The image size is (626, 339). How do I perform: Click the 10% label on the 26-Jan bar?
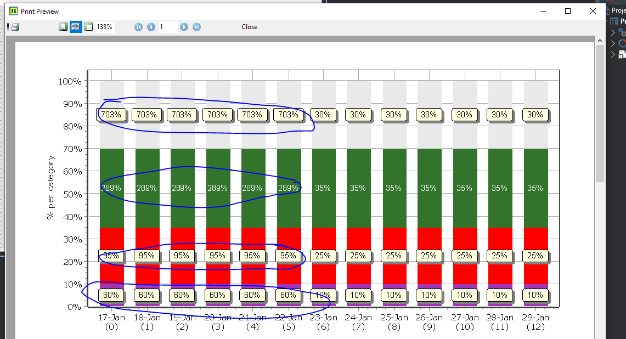(429, 295)
